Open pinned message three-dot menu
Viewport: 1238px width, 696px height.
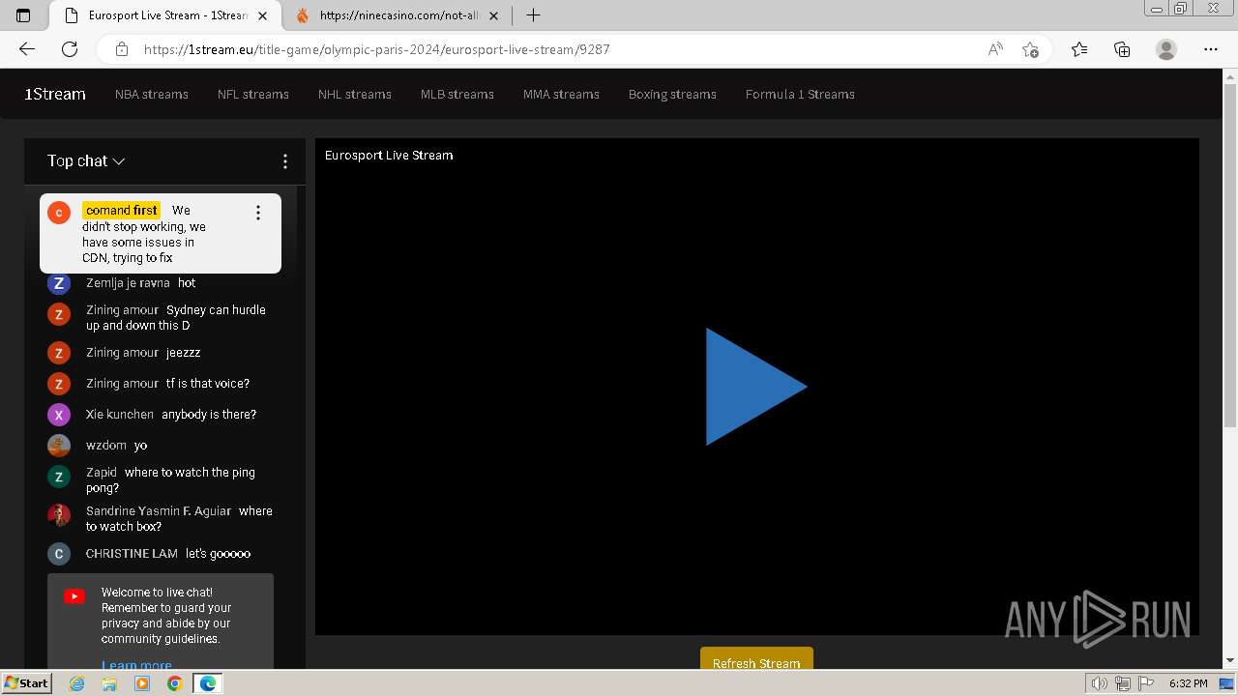point(257,213)
